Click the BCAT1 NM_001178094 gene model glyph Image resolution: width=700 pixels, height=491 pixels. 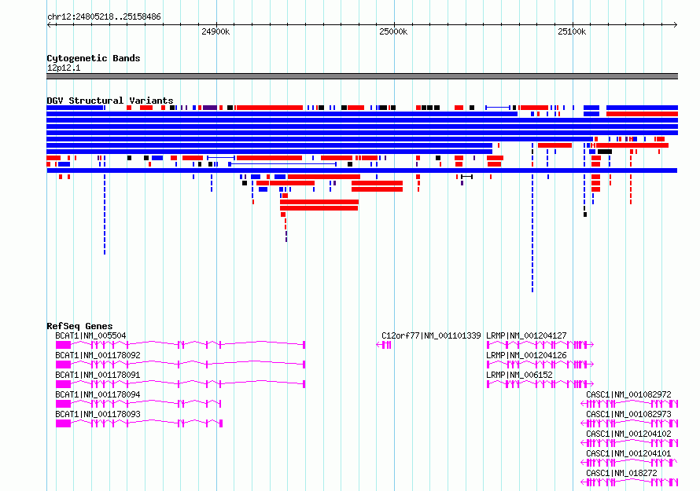coord(138,404)
